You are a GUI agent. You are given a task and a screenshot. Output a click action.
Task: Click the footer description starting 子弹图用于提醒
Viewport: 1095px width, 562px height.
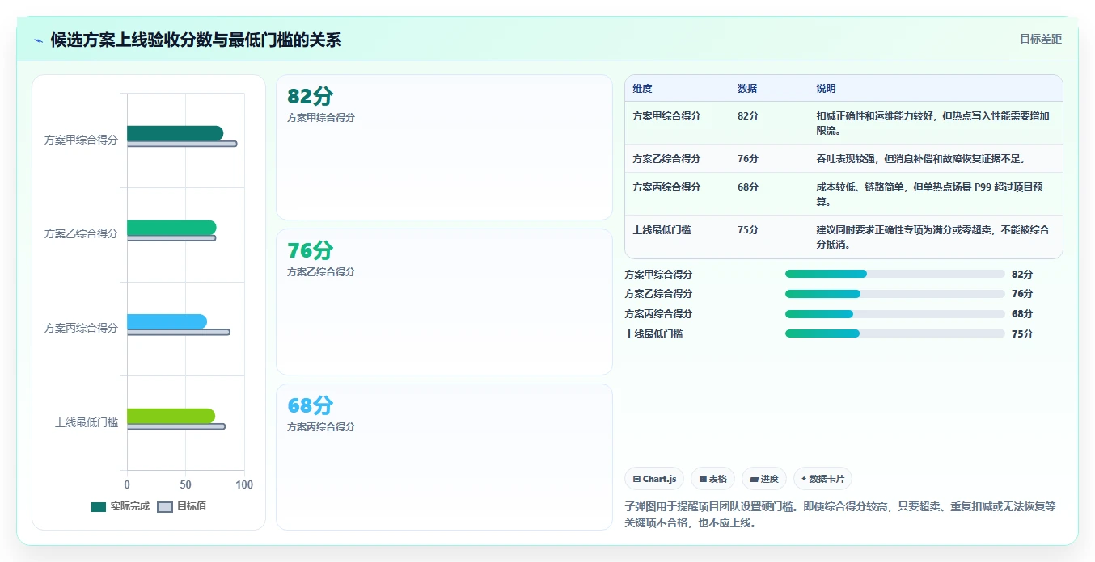click(x=840, y=514)
